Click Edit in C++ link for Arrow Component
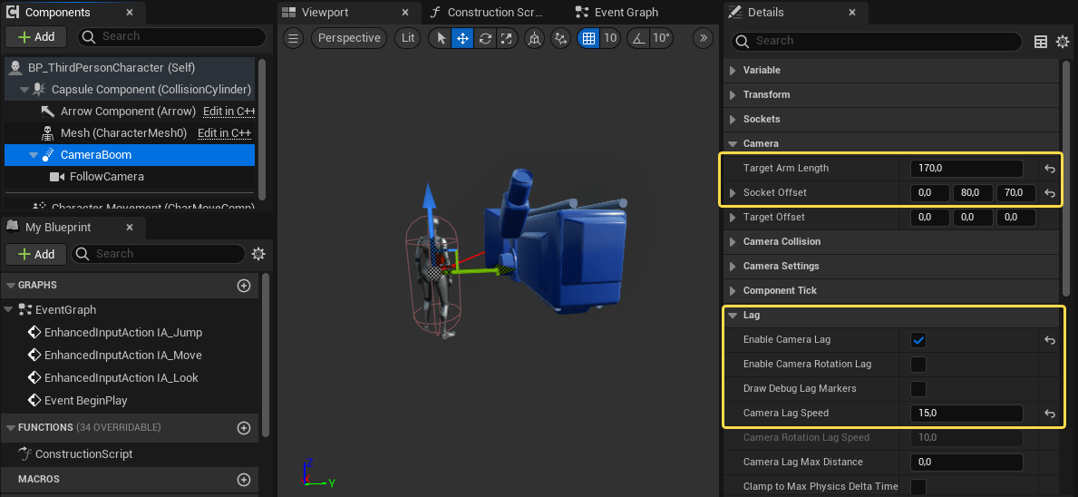1078x497 pixels. tap(229, 112)
